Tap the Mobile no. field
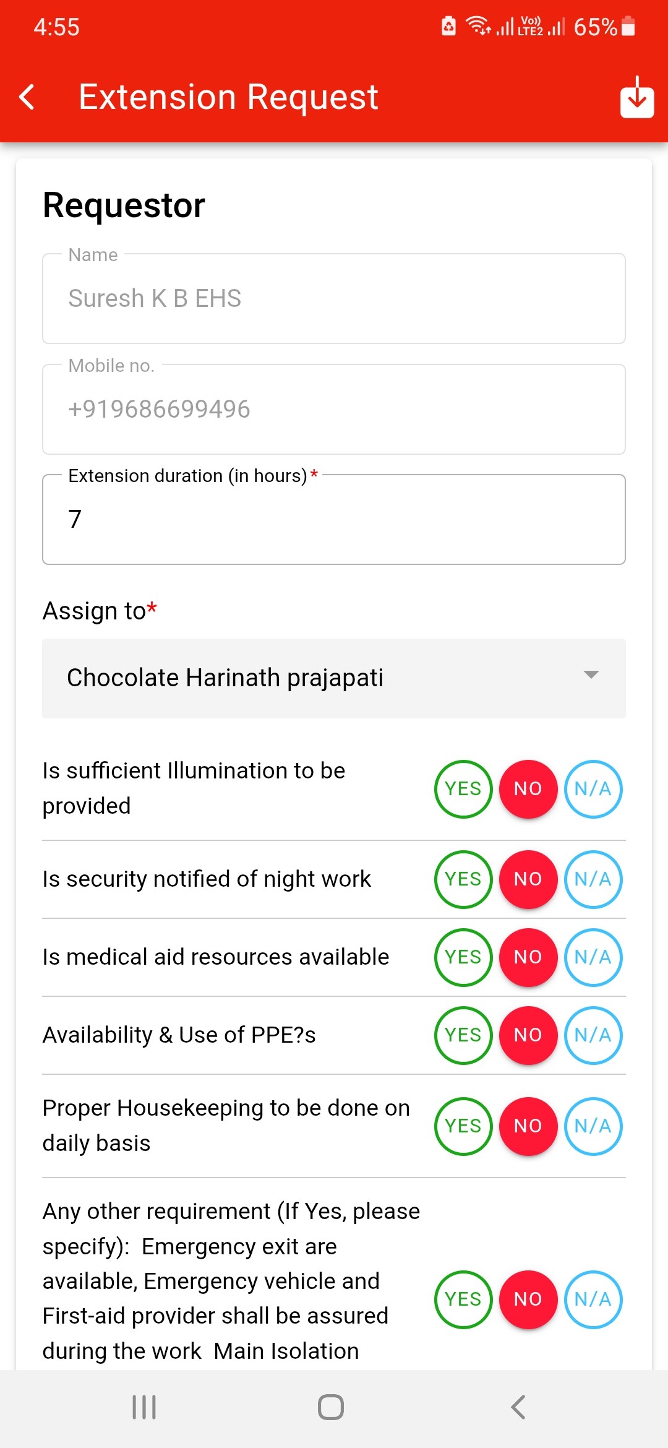Image resolution: width=668 pixels, height=1448 pixels. [x=334, y=409]
